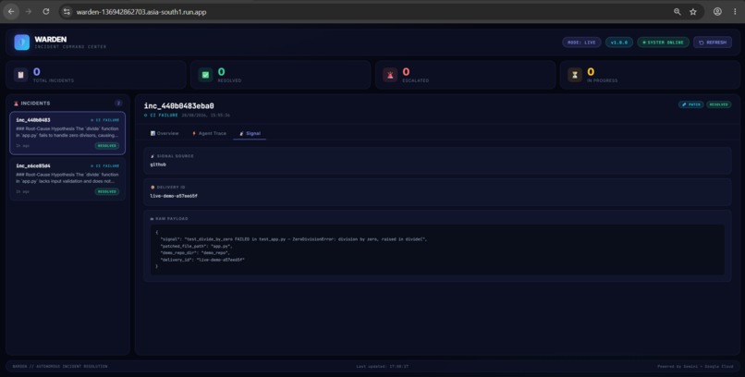The image size is (745, 377).
Task: Click the Warden shield logo icon
Action: click(x=22, y=43)
